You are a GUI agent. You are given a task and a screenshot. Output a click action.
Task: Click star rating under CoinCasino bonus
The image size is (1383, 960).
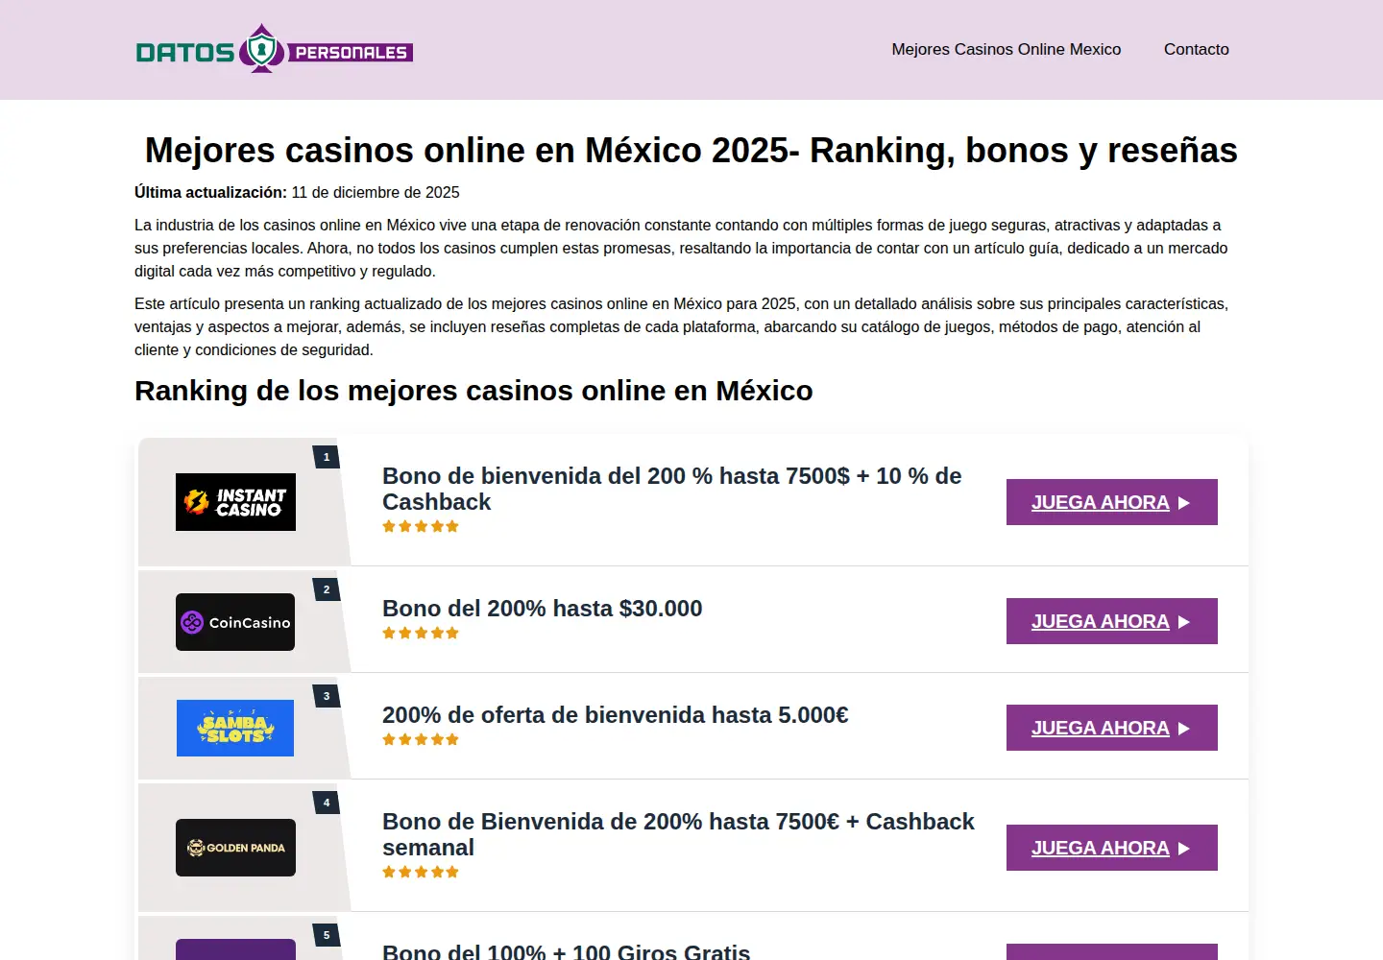tap(421, 633)
